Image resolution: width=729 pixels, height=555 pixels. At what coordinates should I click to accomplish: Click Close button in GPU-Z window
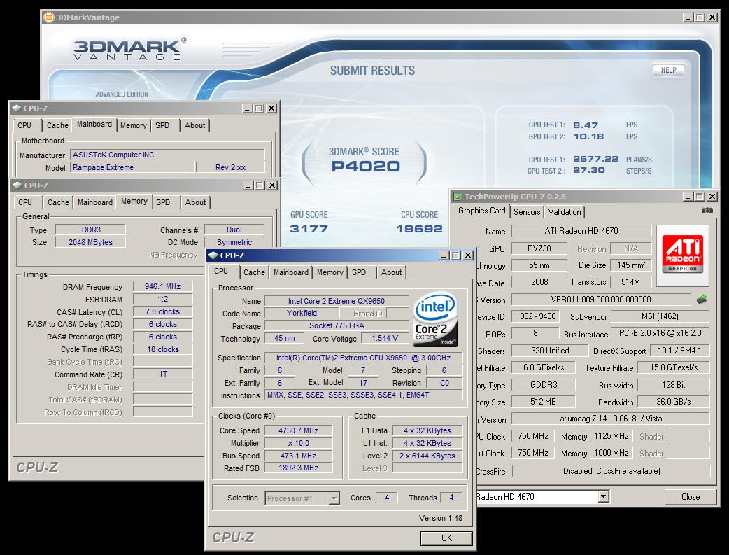pyautogui.click(x=691, y=497)
